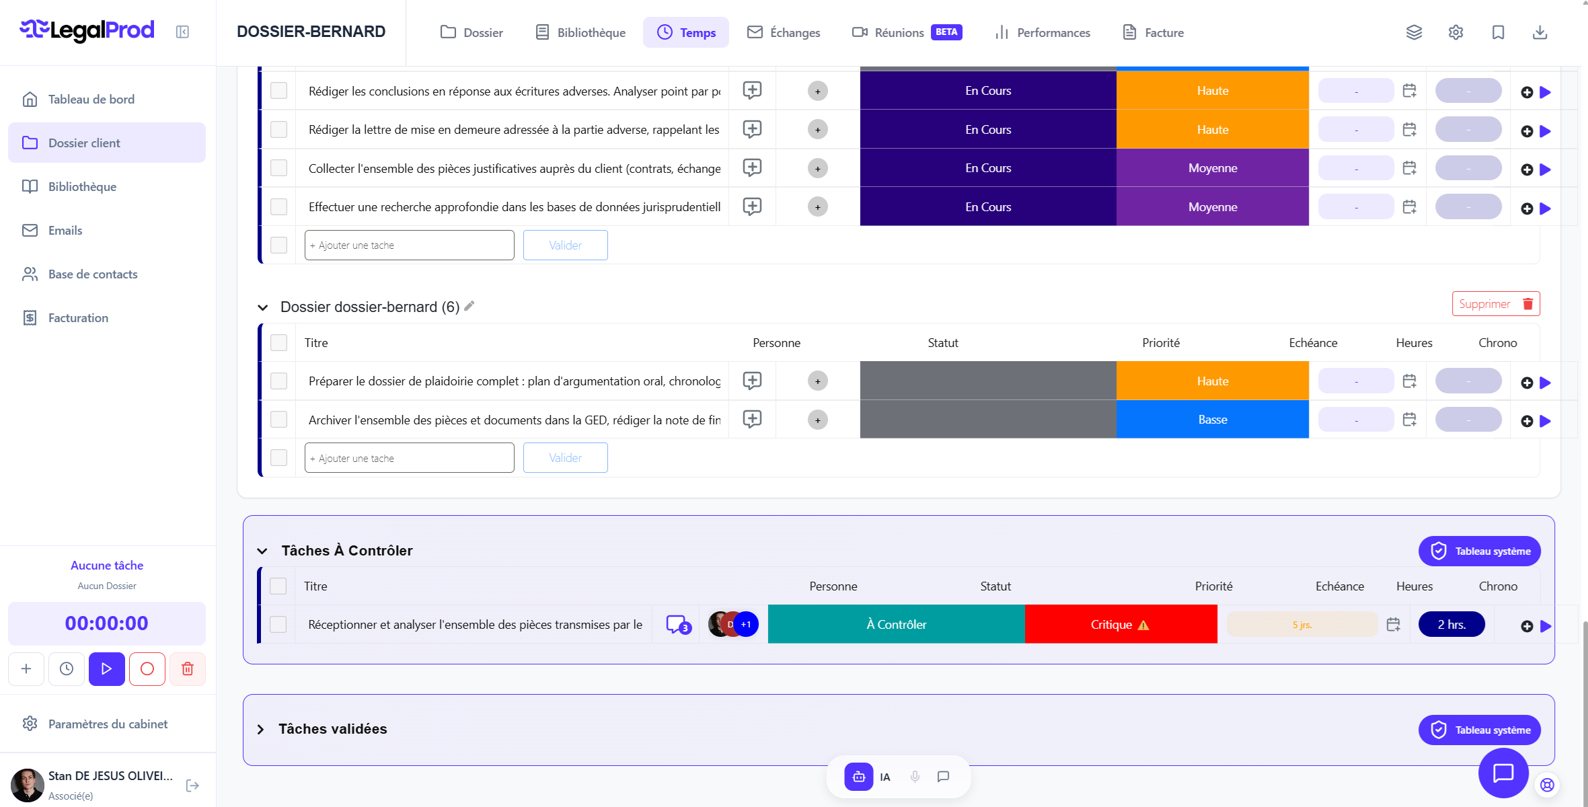This screenshot has width=1588, height=807.
Task: Click the bookmark icon in the top bar
Action: pos(1499,32)
